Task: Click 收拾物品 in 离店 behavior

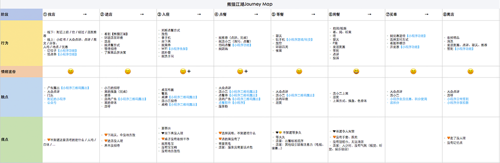Action: 453,37
